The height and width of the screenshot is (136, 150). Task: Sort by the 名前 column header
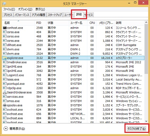tap(19, 23)
